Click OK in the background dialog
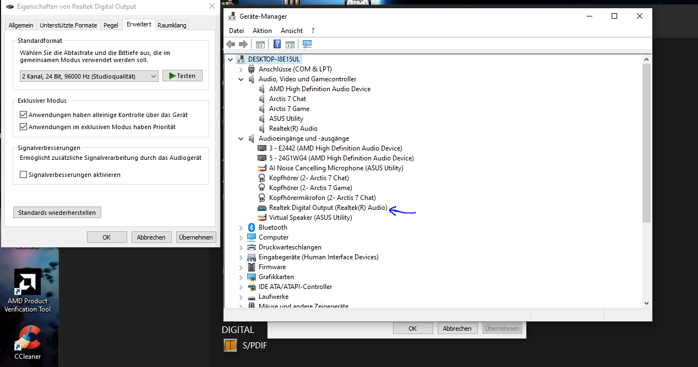This screenshot has width=698, height=367. [413, 329]
